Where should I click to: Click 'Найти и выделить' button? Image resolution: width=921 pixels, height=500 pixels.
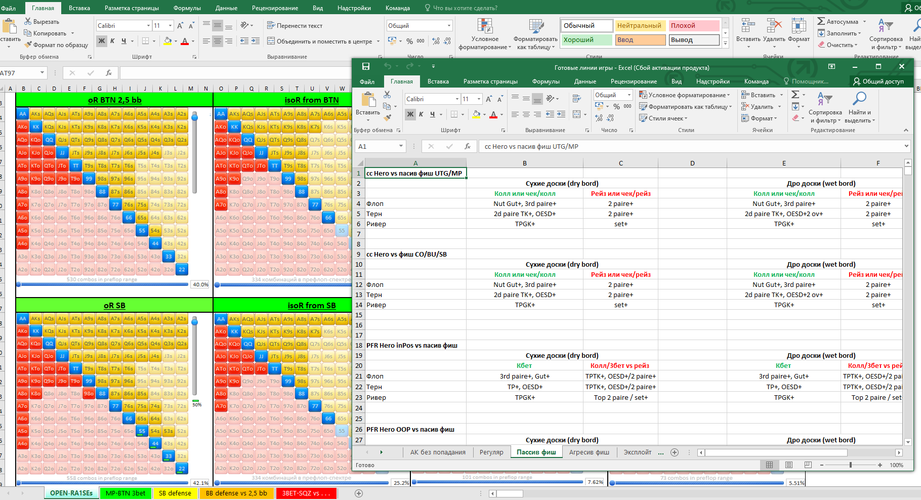tap(859, 108)
